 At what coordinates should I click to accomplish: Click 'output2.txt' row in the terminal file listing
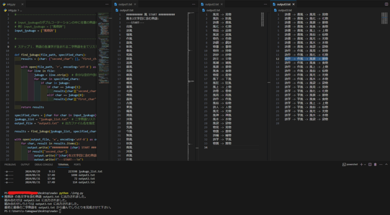(x=50, y=178)
